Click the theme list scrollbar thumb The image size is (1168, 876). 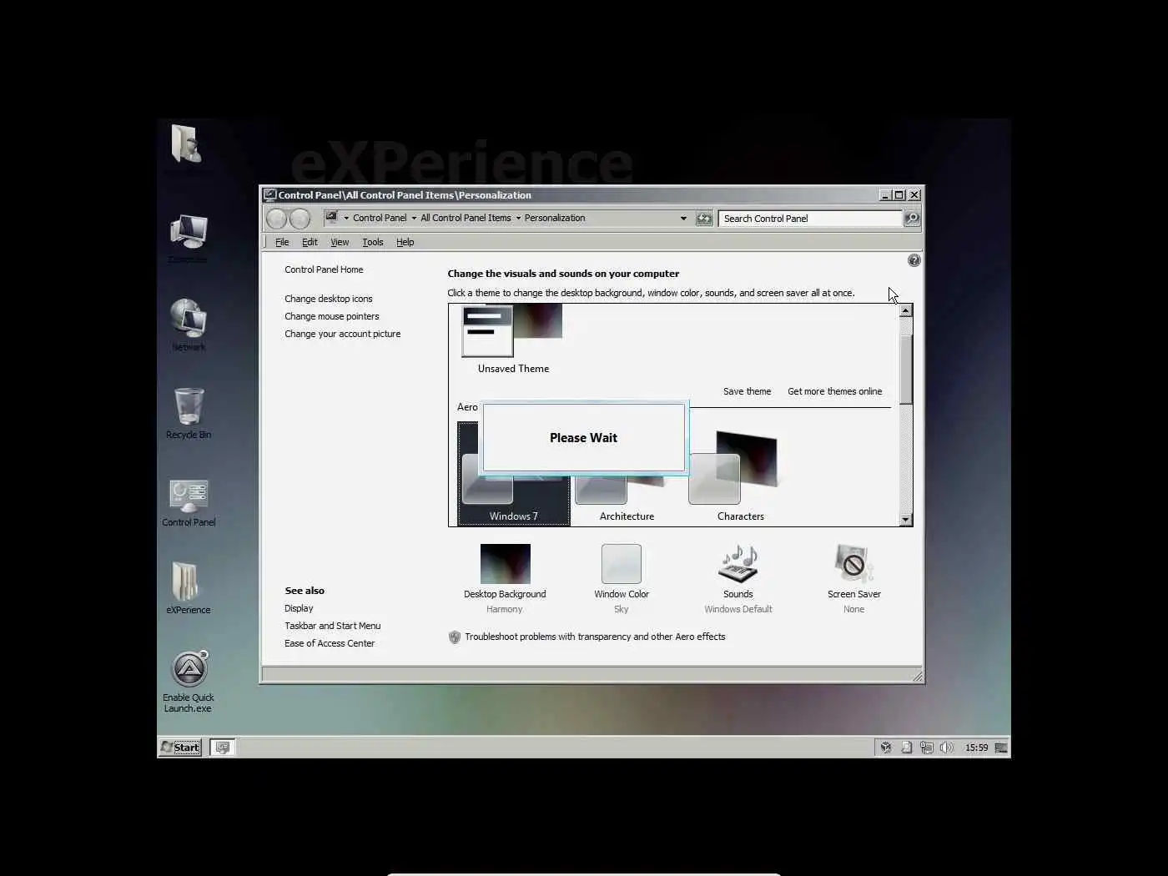906,369
